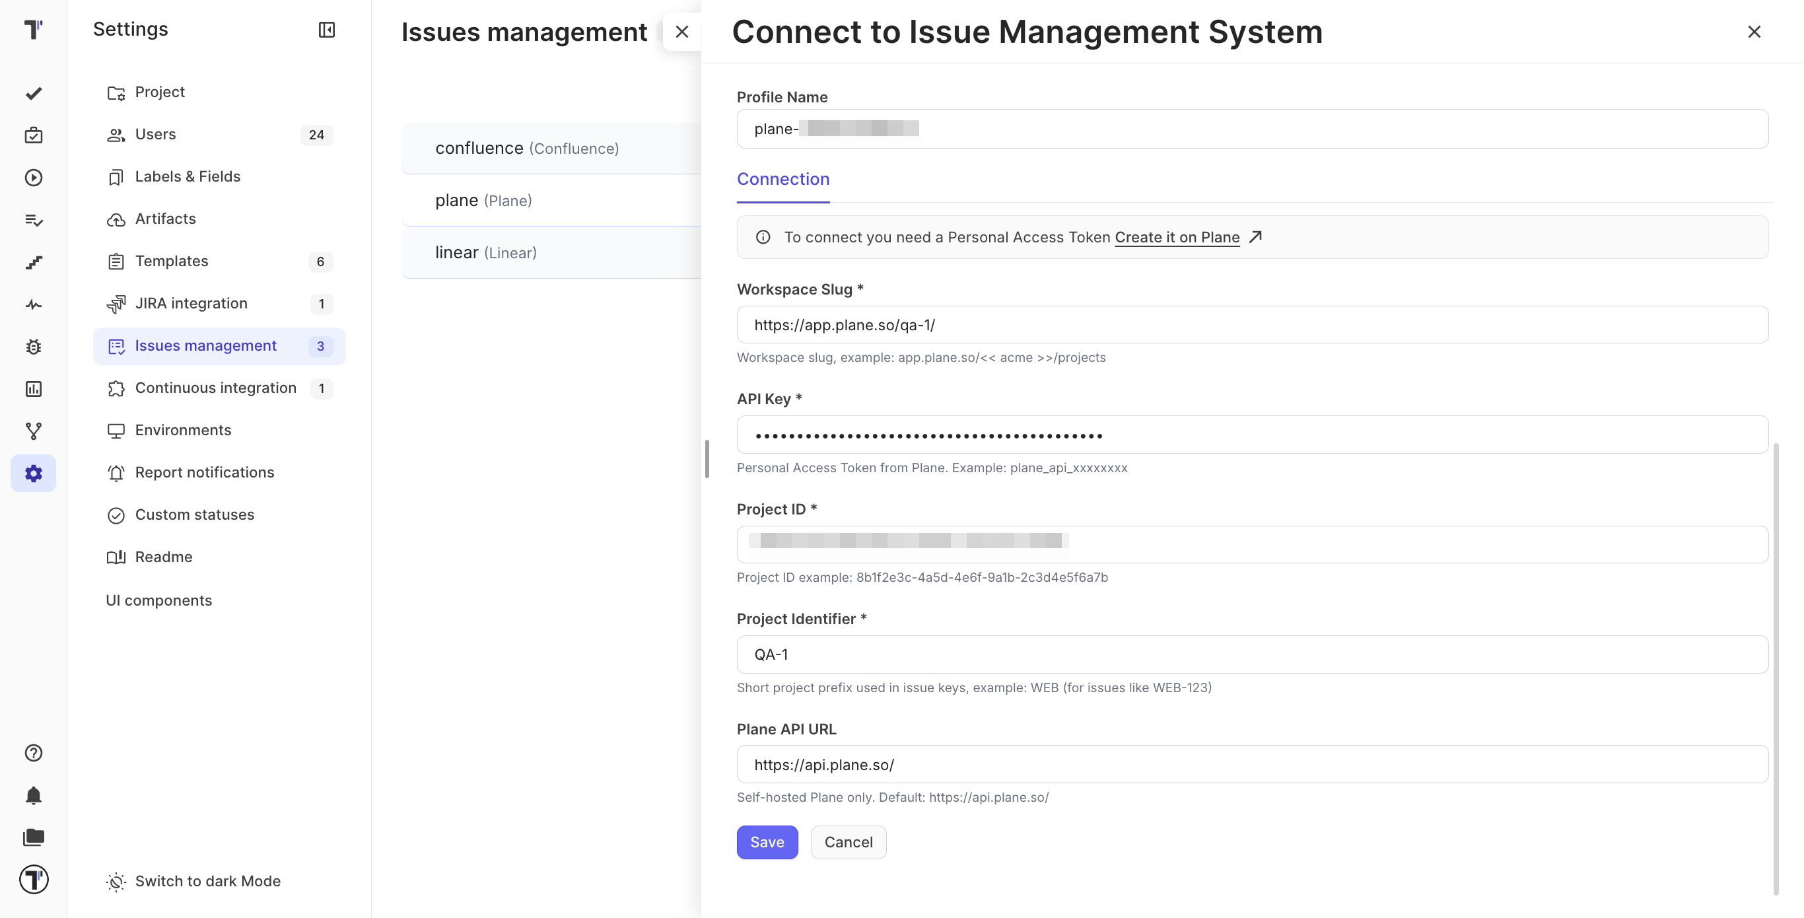The width and height of the screenshot is (1804, 918).
Task: Open the Plans checklist icon in left rail
Action: [33, 220]
